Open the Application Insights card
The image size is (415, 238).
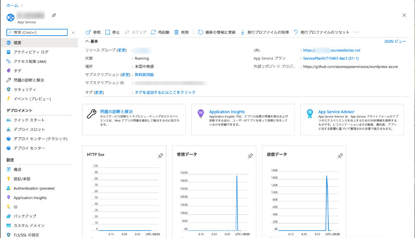227,112
